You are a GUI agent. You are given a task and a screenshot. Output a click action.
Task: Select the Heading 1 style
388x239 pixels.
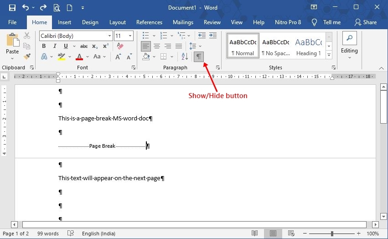click(308, 46)
